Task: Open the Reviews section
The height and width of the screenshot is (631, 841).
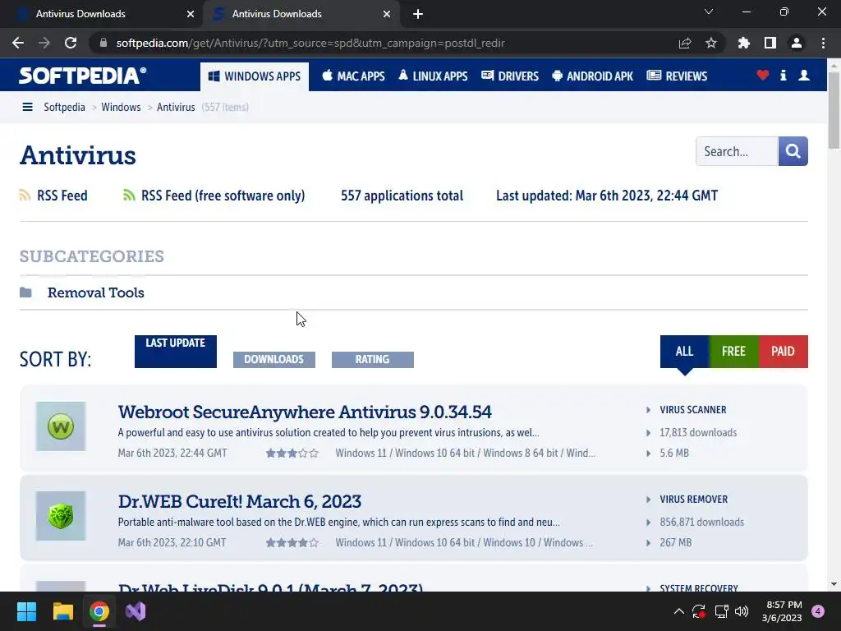Action: pos(678,76)
